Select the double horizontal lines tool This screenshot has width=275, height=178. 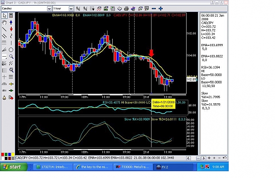pos(11,77)
